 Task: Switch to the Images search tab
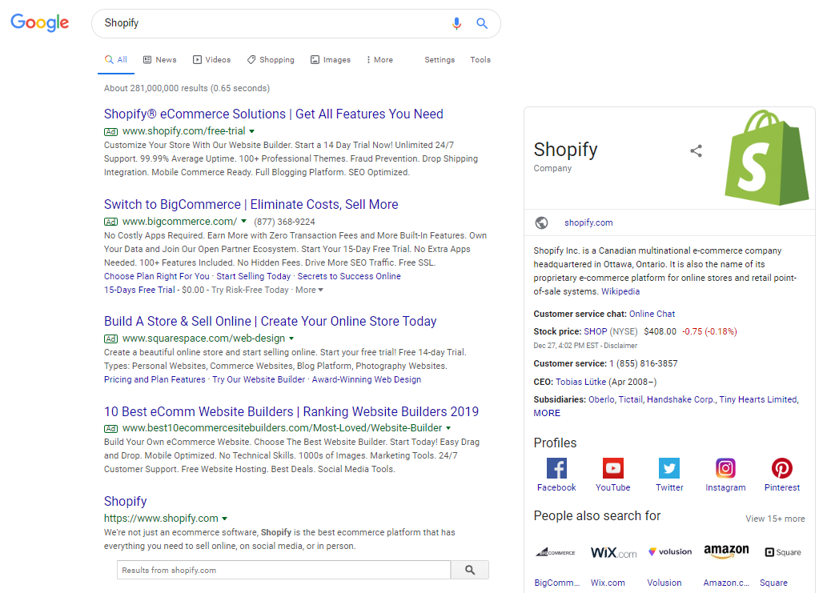(331, 59)
